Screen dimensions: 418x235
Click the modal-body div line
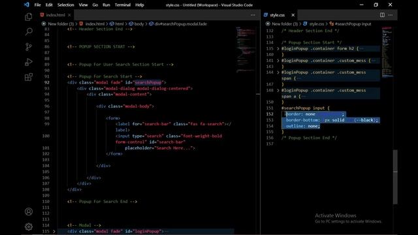click(x=125, y=106)
